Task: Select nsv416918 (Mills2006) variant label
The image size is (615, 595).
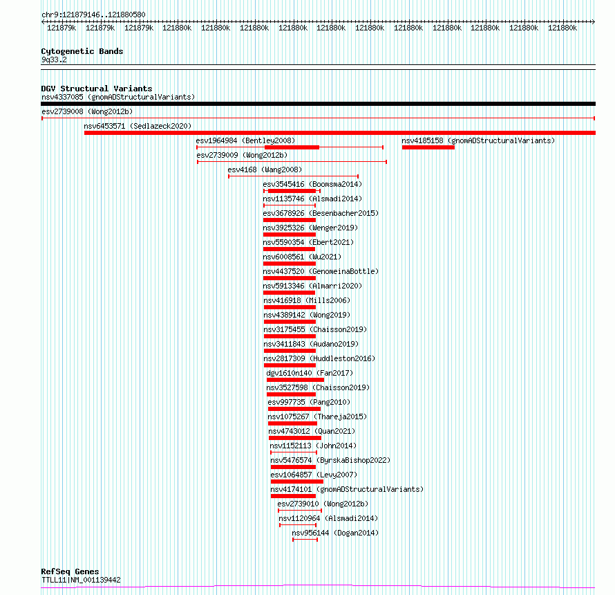Action: 307,300
